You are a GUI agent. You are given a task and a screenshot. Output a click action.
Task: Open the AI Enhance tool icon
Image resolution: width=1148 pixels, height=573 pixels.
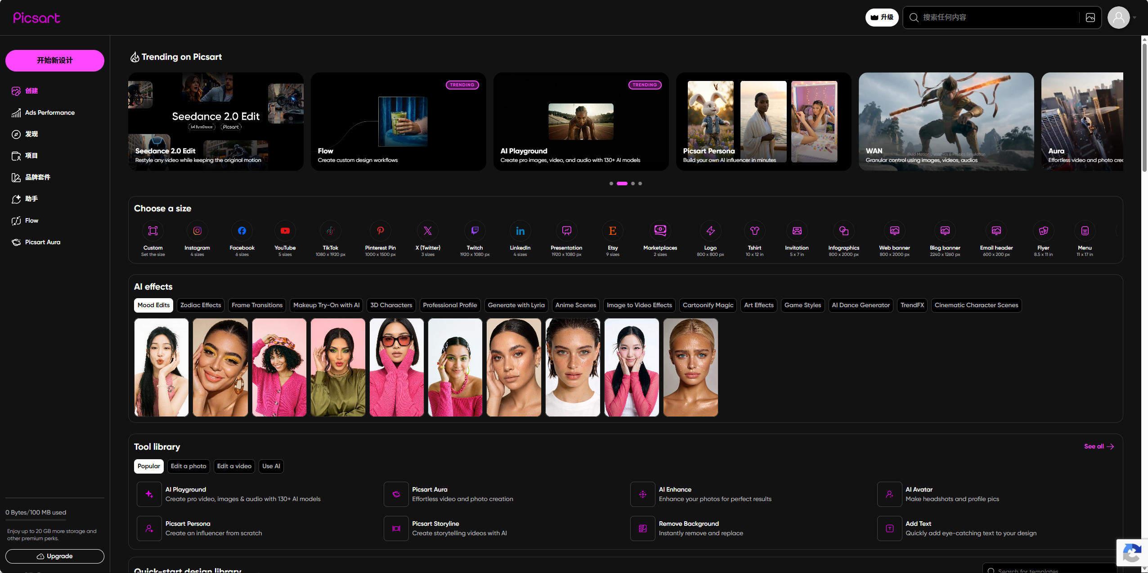tap(643, 494)
